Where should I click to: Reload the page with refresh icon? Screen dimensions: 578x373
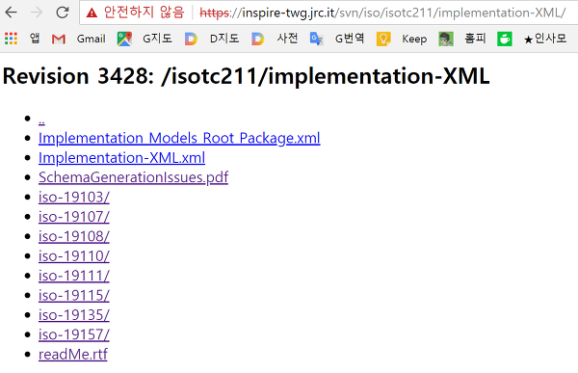tap(62, 13)
